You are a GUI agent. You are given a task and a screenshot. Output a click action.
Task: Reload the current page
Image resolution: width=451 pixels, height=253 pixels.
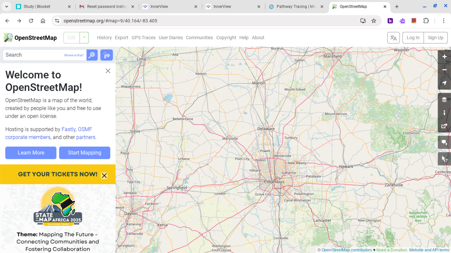coord(31,21)
